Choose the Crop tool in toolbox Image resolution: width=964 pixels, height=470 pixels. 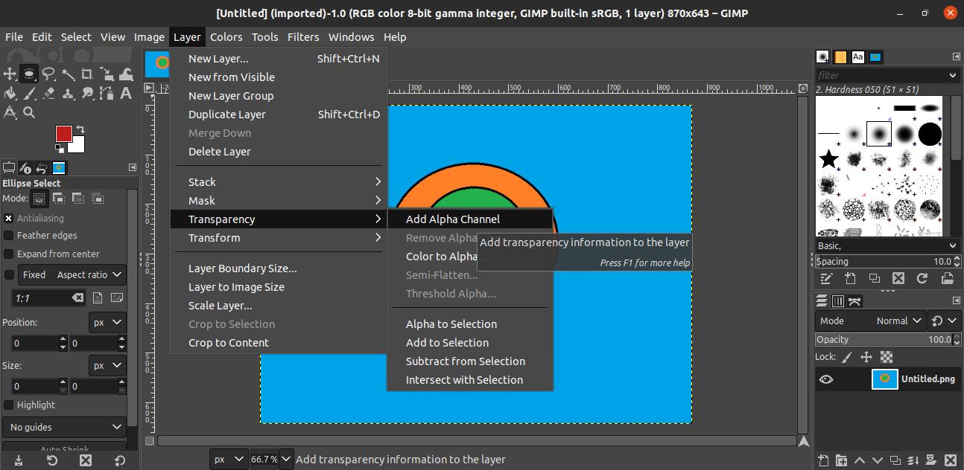87,74
